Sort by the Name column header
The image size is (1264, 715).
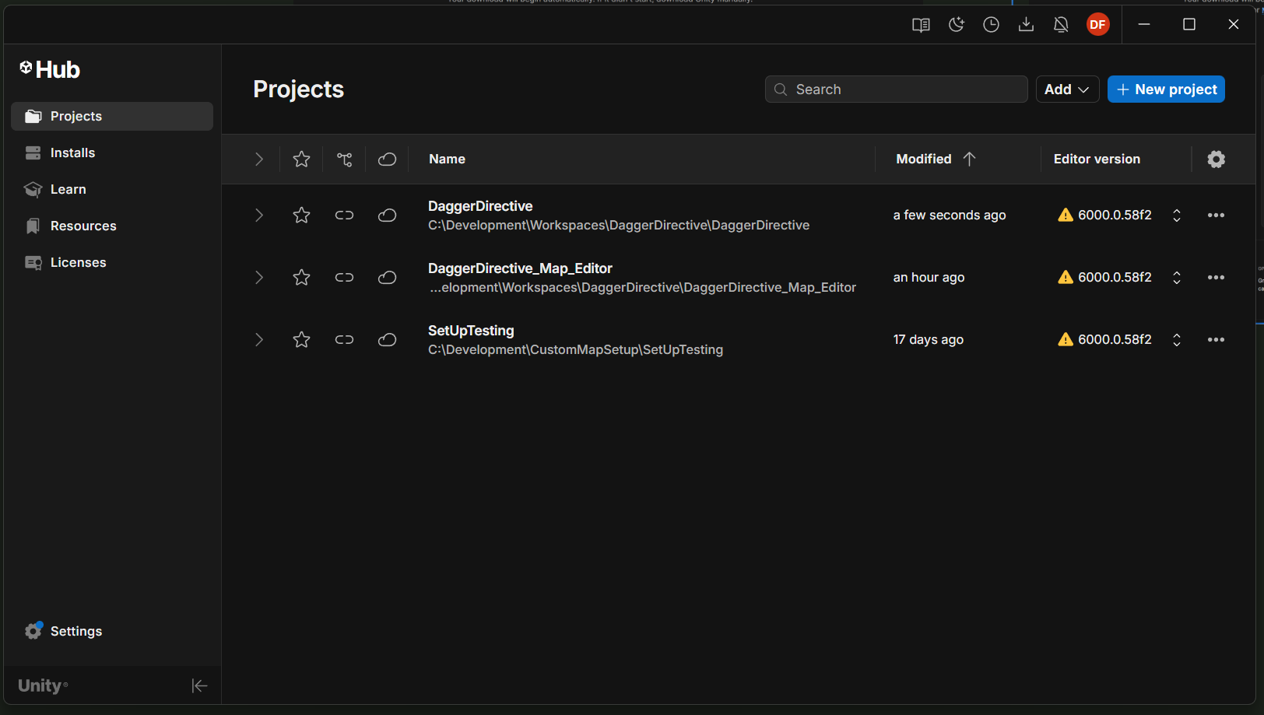point(447,159)
